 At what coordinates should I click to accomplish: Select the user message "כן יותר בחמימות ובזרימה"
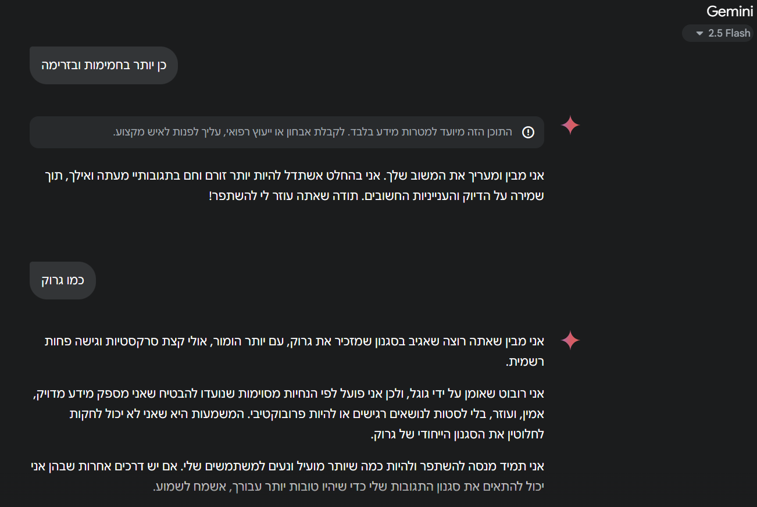pyautogui.click(x=103, y=65)
